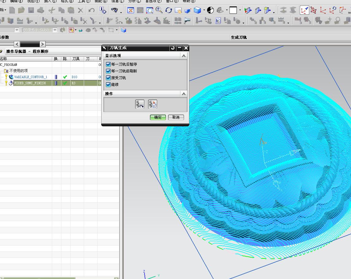This screenshot has width=351, height=279.
Task: Switch to Program Order View icon
Action: coord(253,21)
